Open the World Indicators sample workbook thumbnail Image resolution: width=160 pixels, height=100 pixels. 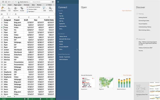(x=124, y=83)
